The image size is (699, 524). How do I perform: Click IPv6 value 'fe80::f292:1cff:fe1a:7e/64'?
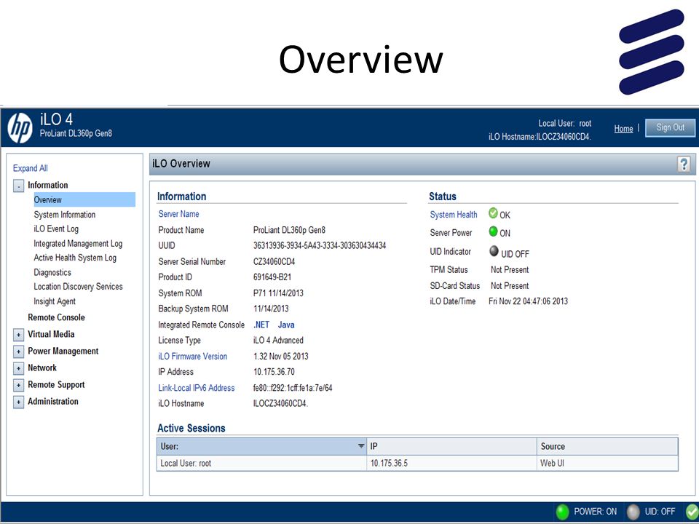[x=293, y=388]
